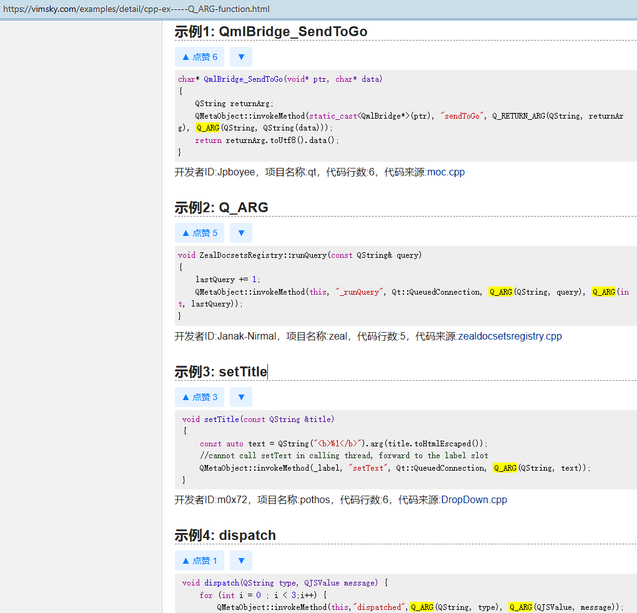Click heading 示例3: setTitle
The width and height of the screenshot is (637, 613).
coord(221,371)
